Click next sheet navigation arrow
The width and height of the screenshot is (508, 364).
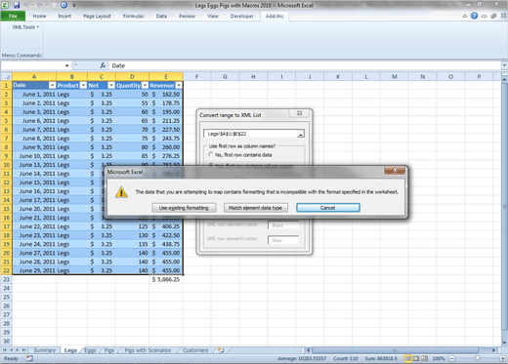[18, 350]
